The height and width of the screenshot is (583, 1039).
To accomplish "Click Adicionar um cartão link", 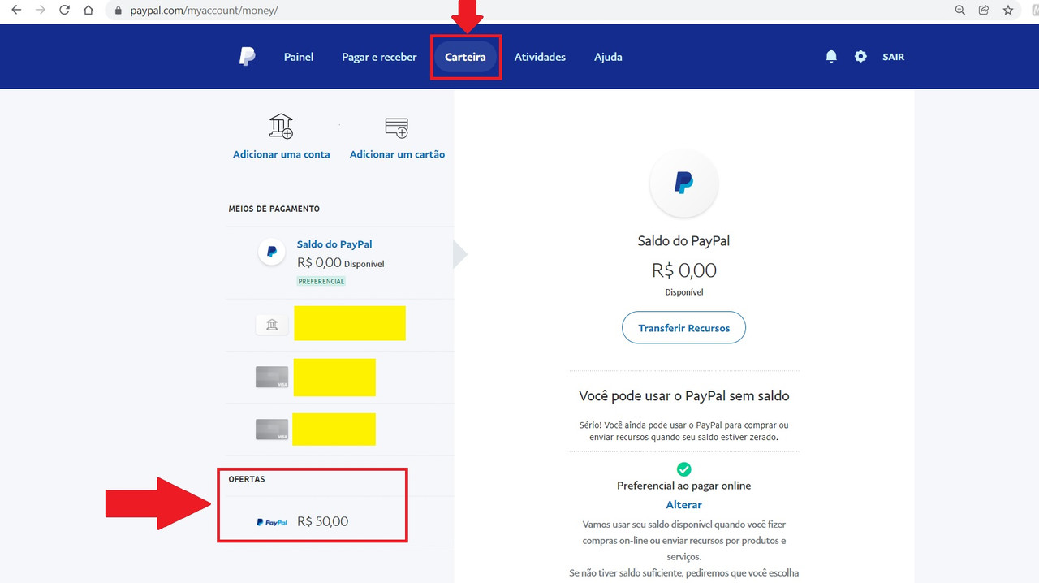I will [397, 154].
